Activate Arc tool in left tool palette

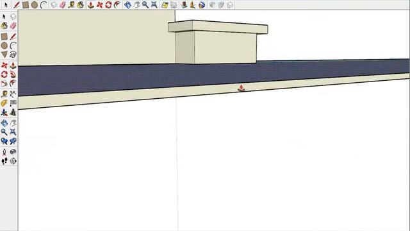click(x=13, y=46)
